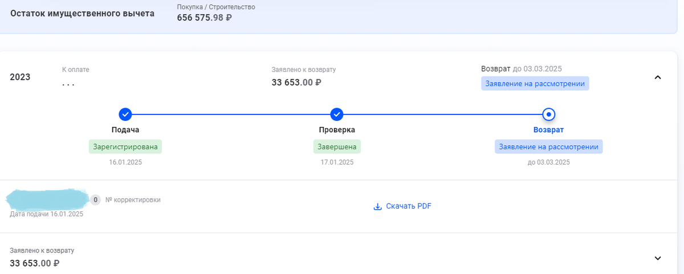Click the Проверка step title
684x274 pixels.
(337, 130)
